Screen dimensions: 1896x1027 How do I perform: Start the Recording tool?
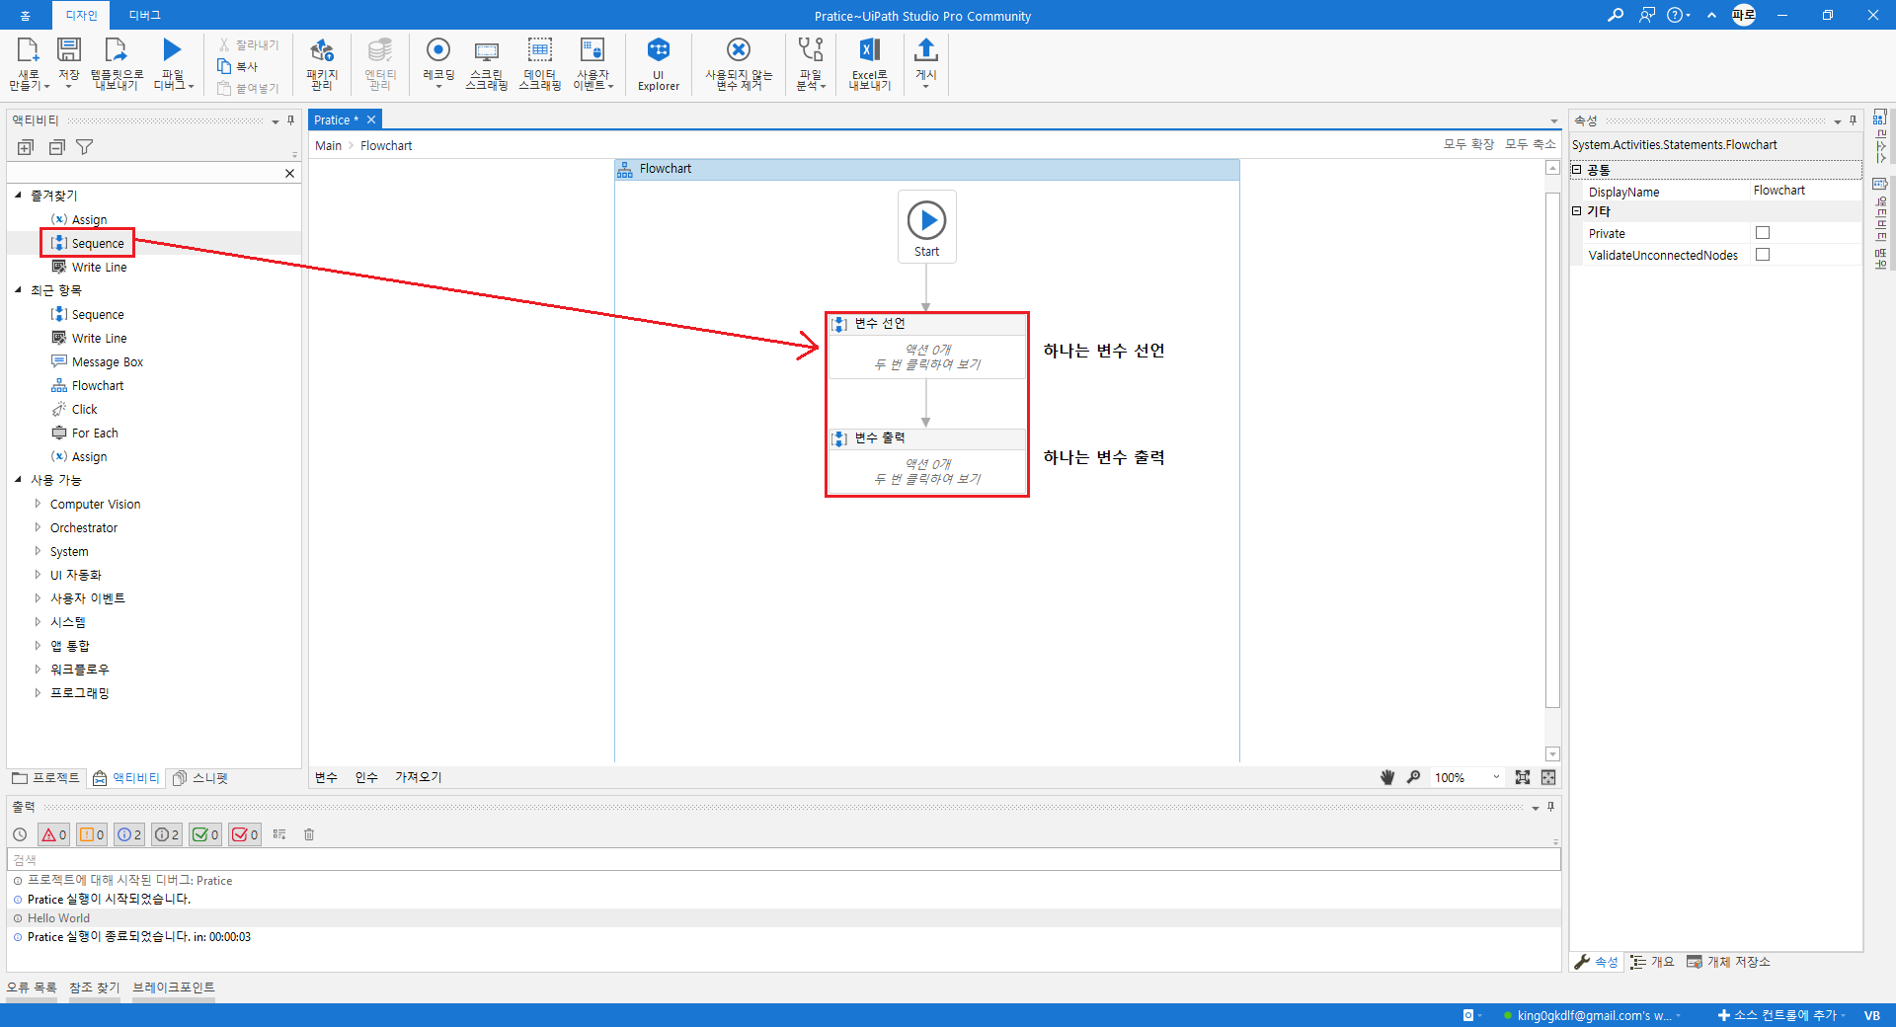coord(438,51)
